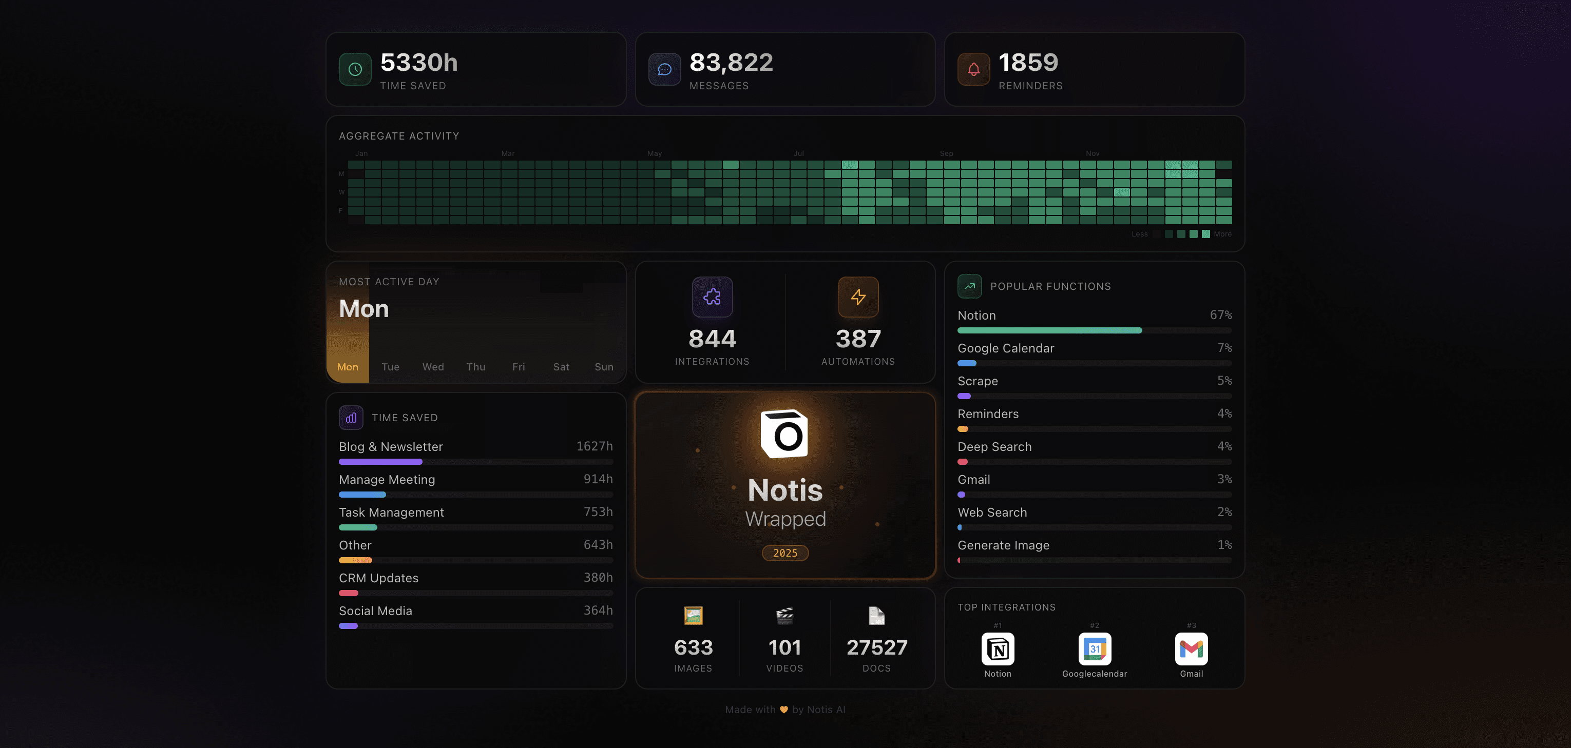Click the document Docs icon

click(876, 616)
